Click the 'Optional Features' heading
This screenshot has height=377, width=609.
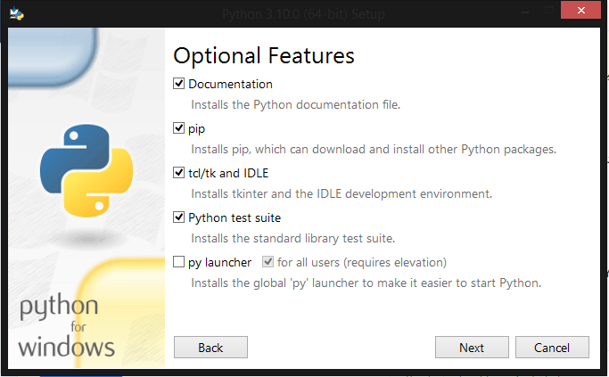click(264, 55)
